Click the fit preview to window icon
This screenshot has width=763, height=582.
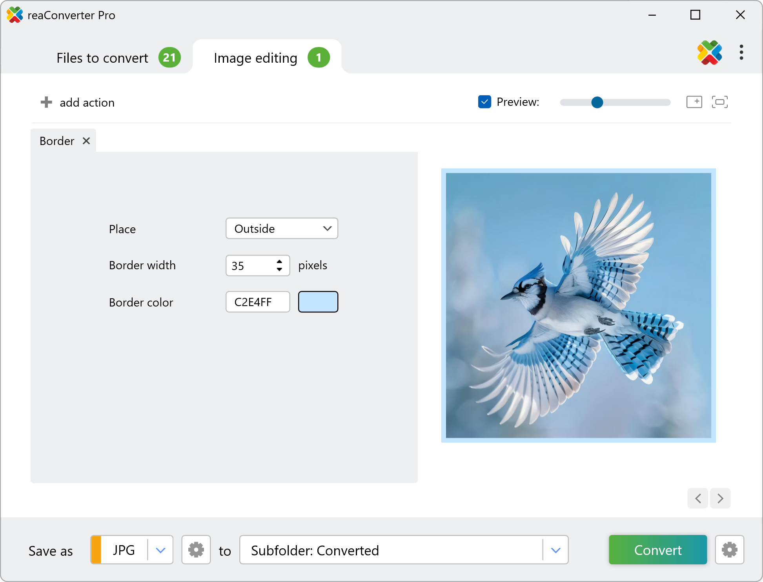point(719,102)
